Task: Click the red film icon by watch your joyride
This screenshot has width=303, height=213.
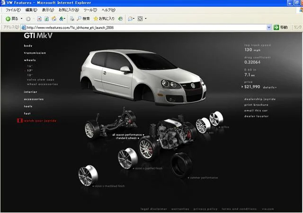Action: tap(20, 120)
